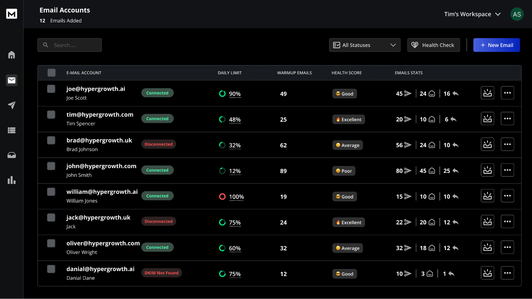Open three-dot options menu for john@hypergrowth.com
The width and height of the screenshot is (532, 299).
[507, 170]
